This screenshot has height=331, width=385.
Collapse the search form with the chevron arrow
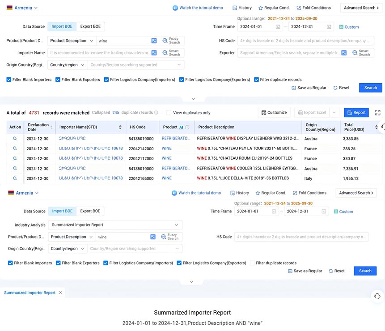click(x=193, y=98)
